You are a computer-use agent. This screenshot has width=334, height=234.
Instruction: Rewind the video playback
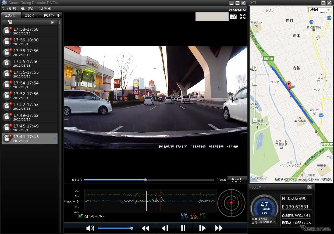pos(145,228)
